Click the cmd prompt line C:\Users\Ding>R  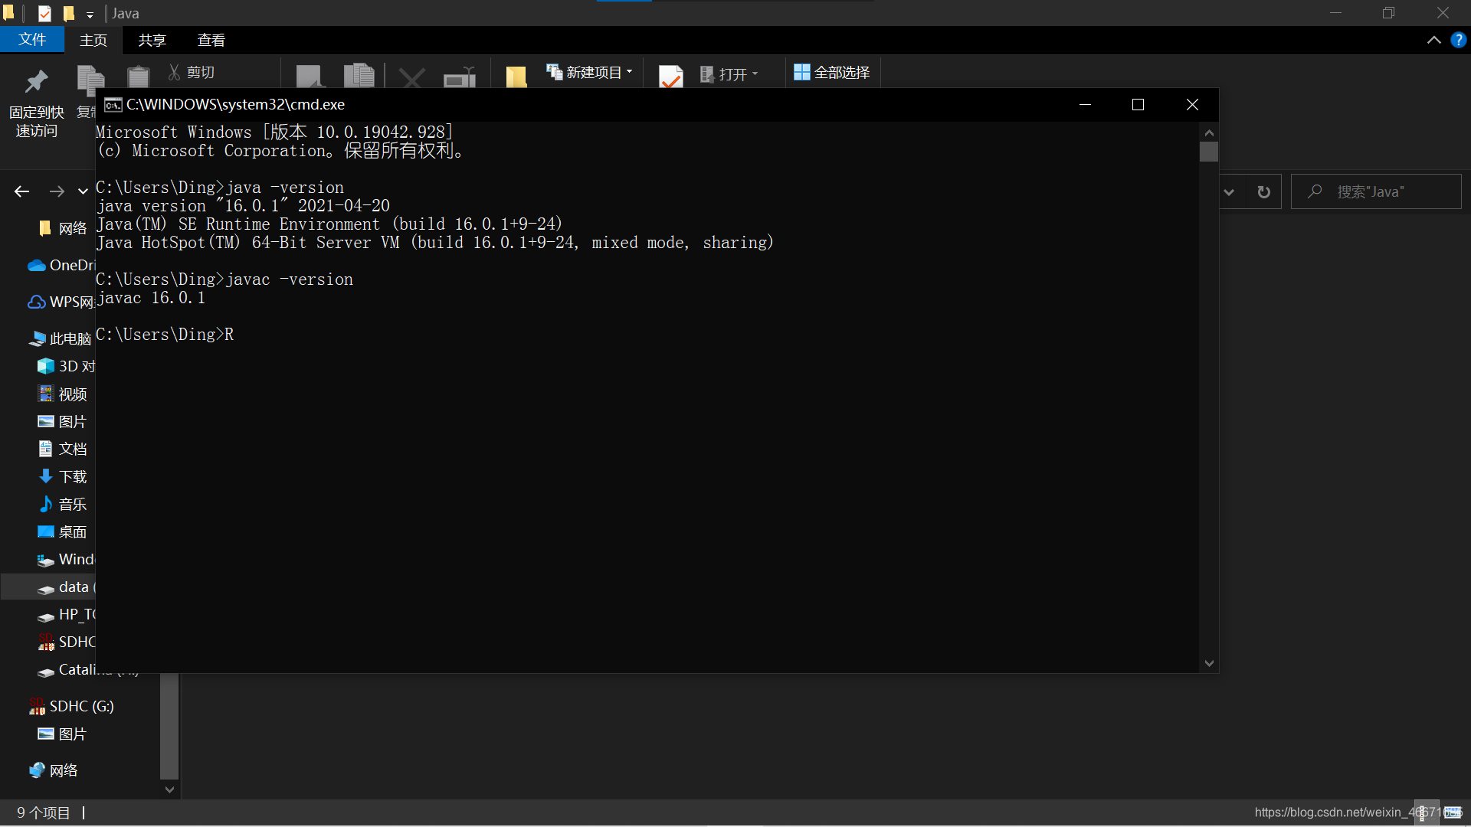click(x=165, y=335)
